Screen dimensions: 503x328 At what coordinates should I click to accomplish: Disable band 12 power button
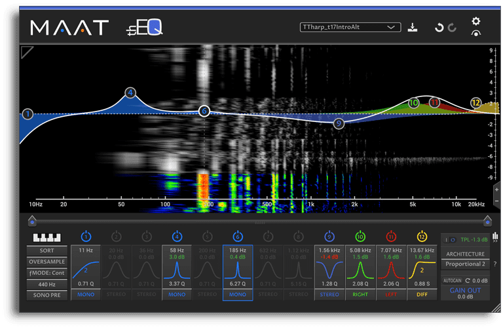(x=422, y=237)
